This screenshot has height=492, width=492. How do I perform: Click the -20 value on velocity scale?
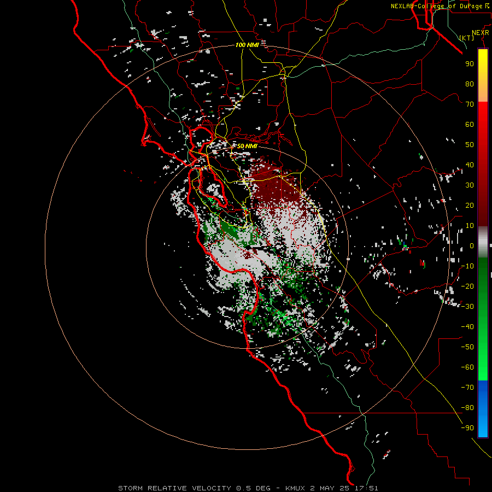pyautogui.click(x=467, y=286)
